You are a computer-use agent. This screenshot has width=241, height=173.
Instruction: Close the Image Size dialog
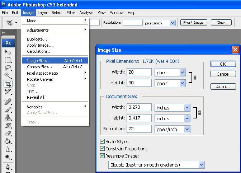point(235,50)
